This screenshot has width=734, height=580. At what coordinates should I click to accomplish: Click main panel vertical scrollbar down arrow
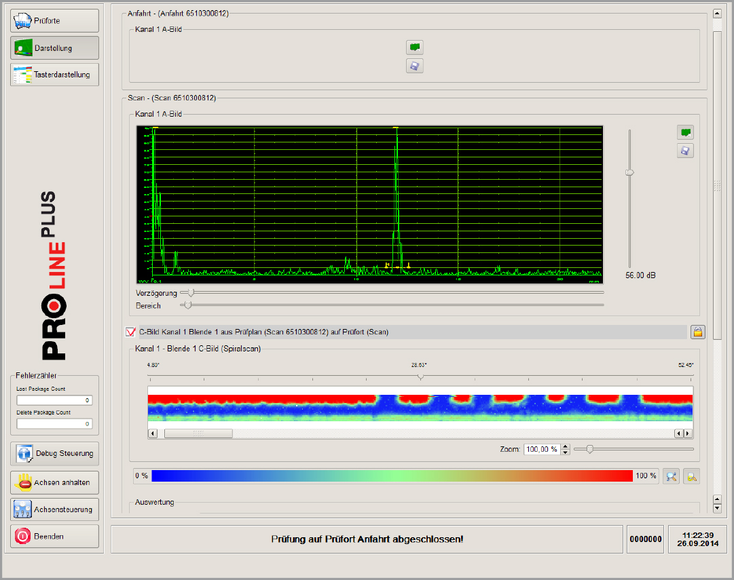[x=717, y=509]
